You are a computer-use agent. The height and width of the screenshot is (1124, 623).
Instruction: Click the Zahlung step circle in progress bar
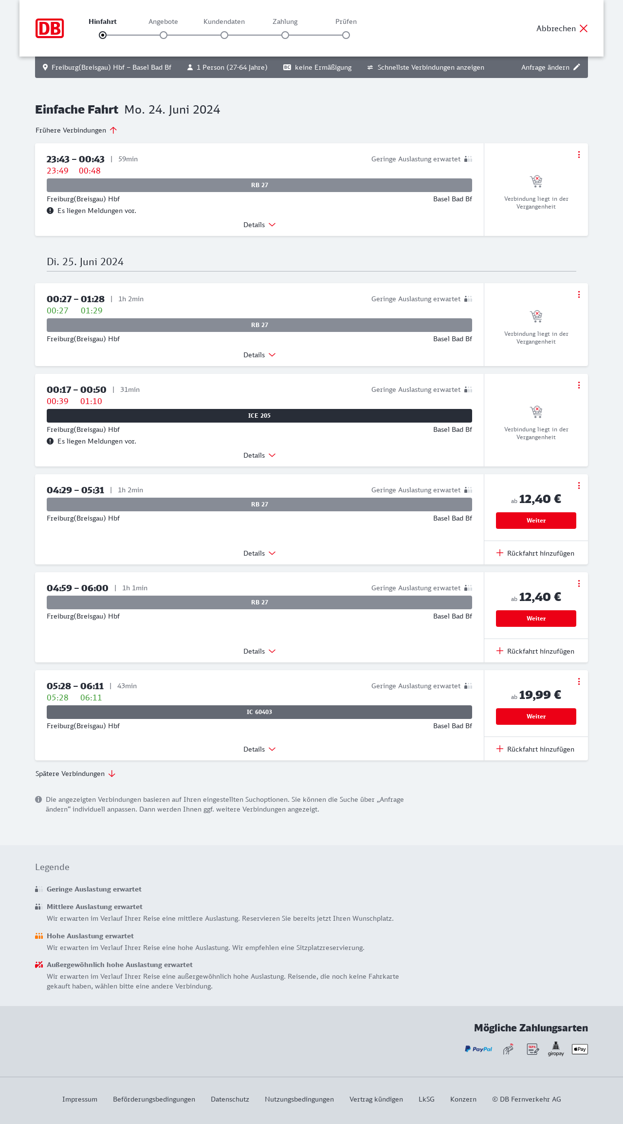click(x=285, y=35)
